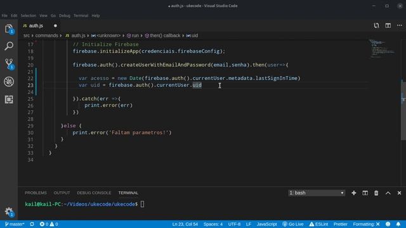
Task: Create a new terminal with the plus icon
Action: point(354,193)
